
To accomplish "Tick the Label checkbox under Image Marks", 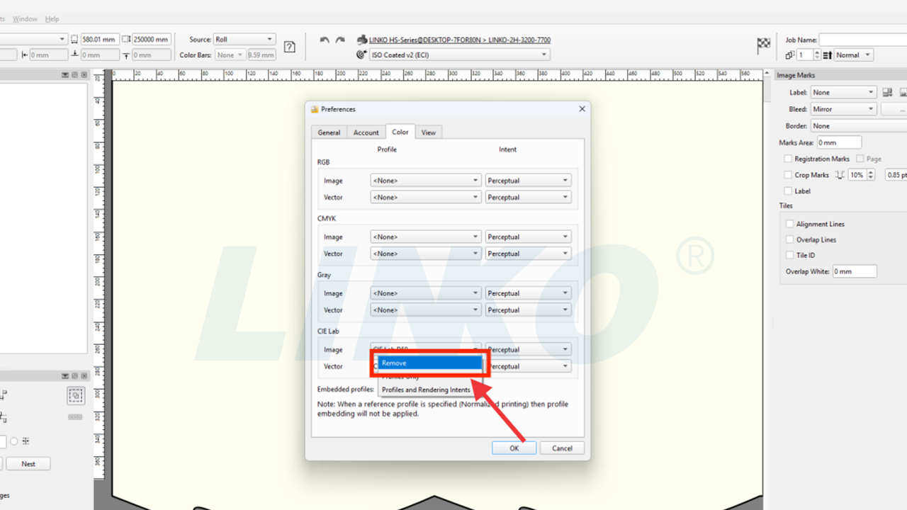I will pyautogui.click(x=788, y=191).
